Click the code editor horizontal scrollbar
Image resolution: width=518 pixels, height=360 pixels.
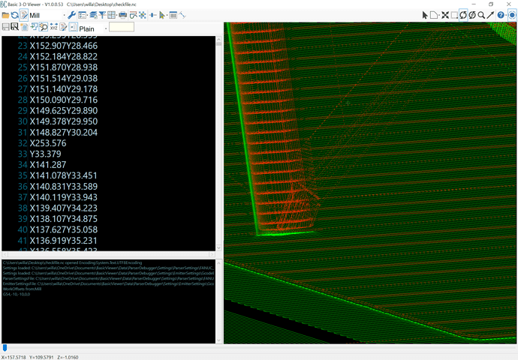(x=108, y=254)
